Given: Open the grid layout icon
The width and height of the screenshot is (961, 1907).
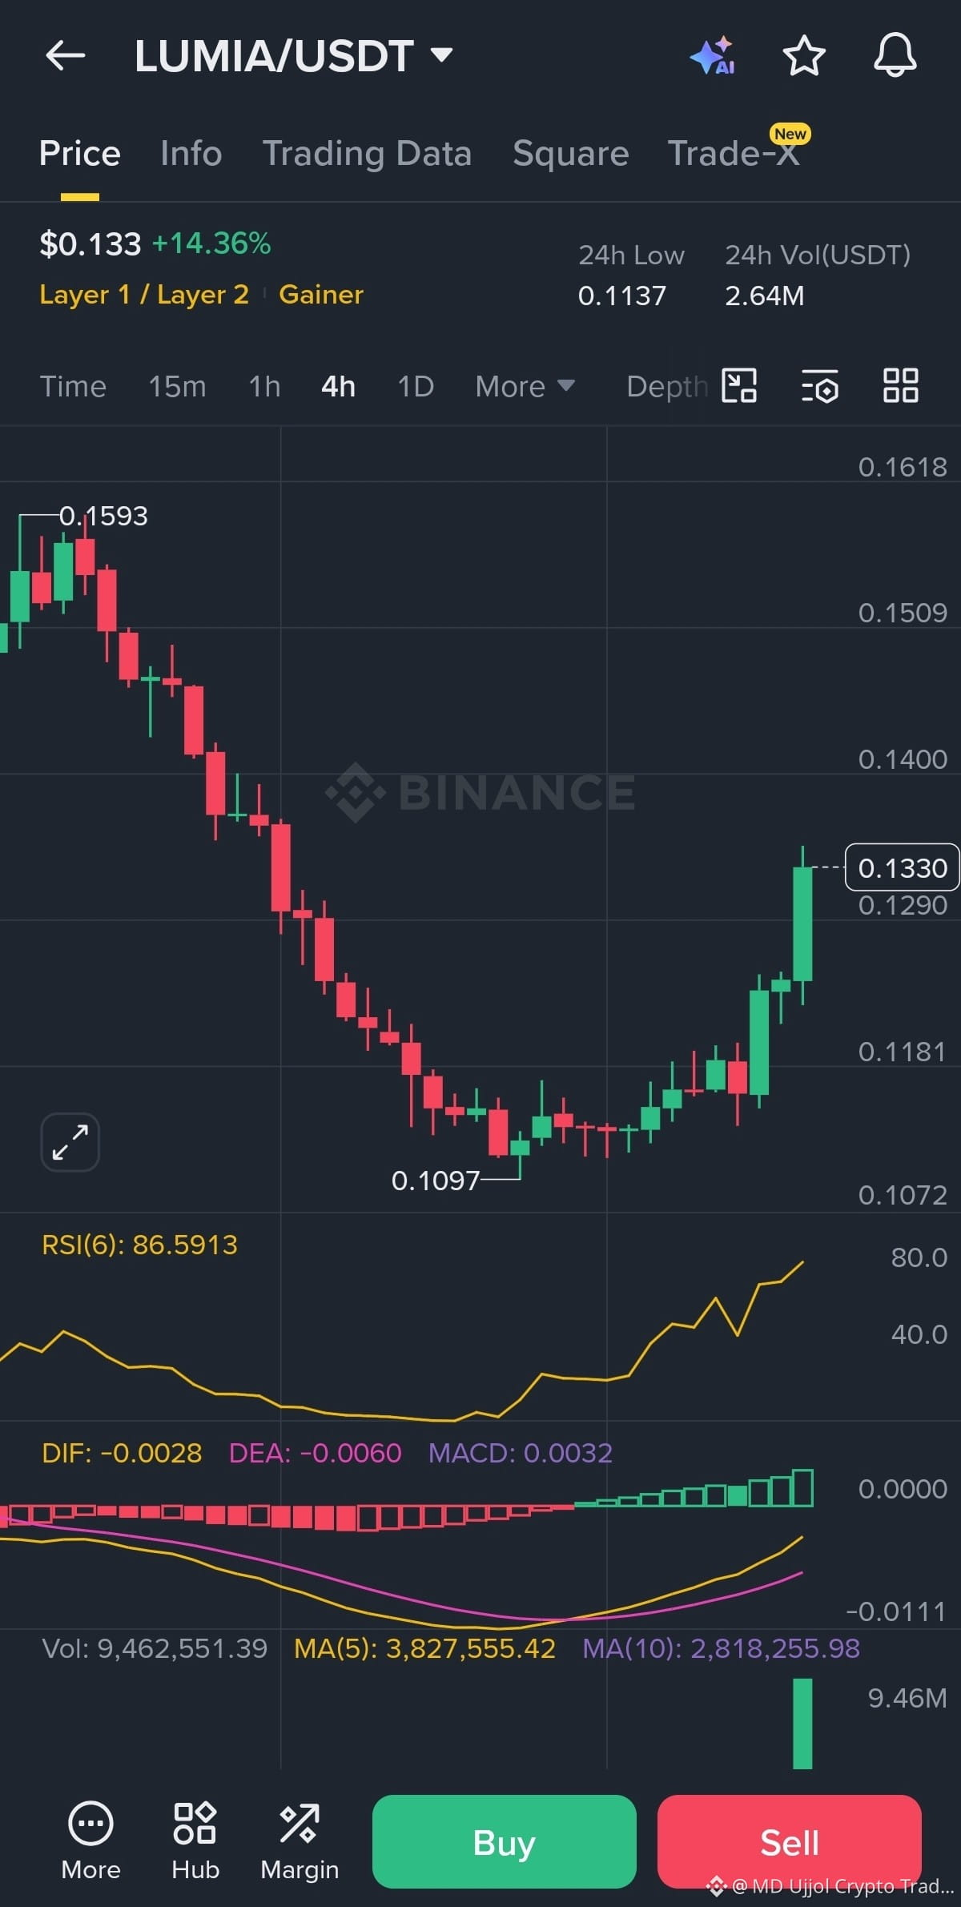Looking at the screenshot, I should pyautogui.click(x=901, y=385).
